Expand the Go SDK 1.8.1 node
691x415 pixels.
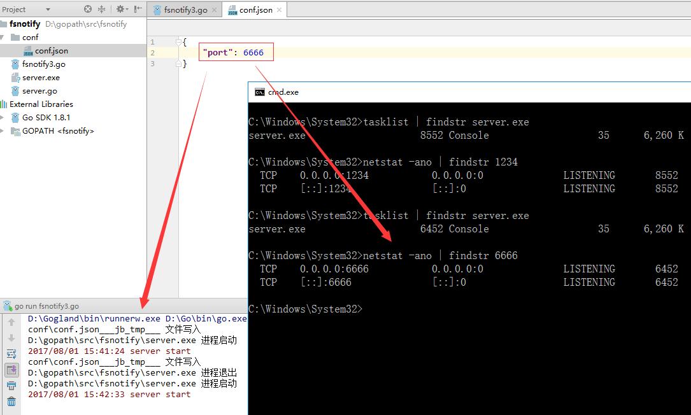(4, 117)
